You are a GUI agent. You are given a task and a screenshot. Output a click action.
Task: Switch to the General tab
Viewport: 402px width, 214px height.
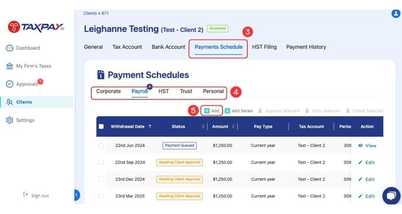click(x=93, y=47)
